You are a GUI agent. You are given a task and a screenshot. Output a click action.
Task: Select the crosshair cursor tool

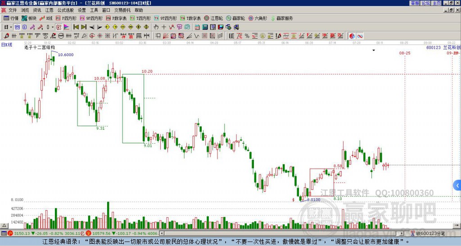164,27
